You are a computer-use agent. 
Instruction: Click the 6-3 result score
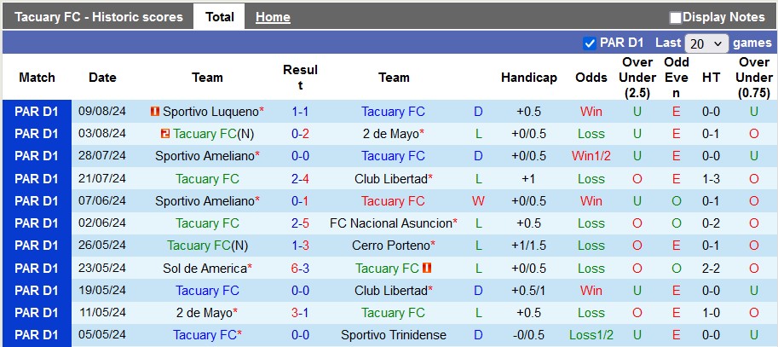(300, 268)
